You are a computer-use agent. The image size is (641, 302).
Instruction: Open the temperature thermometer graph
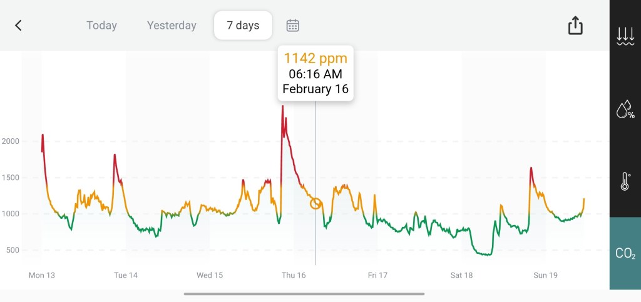coord(625,181)
